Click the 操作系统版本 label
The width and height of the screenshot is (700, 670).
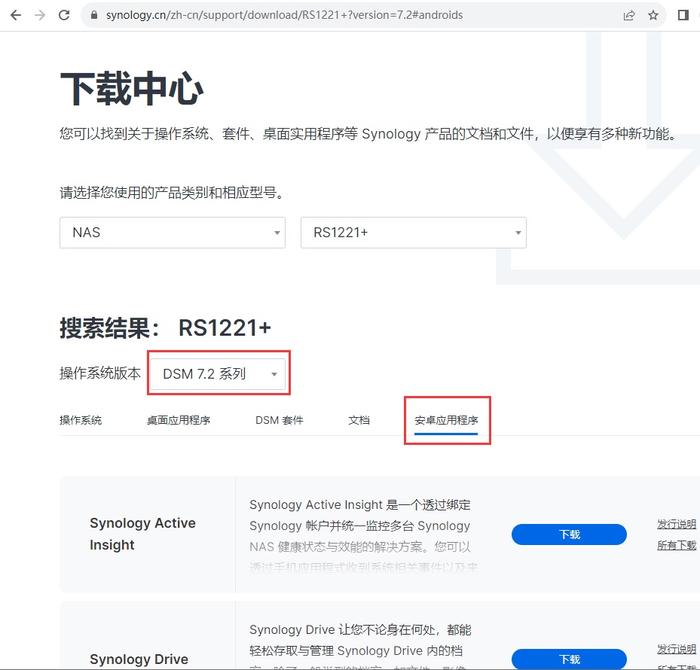100,373
